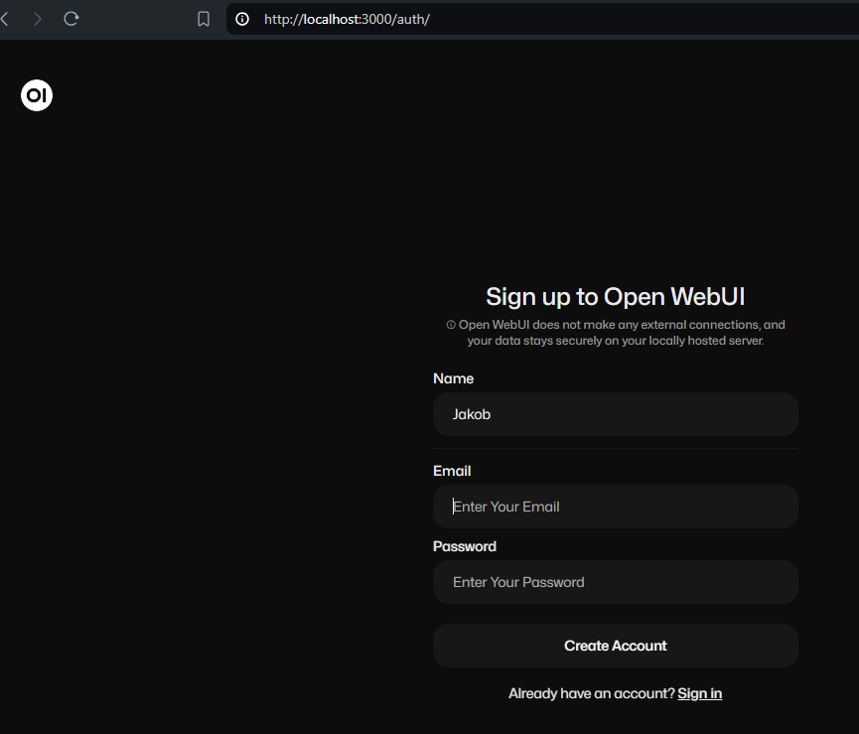Click the Already have an account? text
The width and height of the screenshot is (859, 734).
tap(592, 693)
